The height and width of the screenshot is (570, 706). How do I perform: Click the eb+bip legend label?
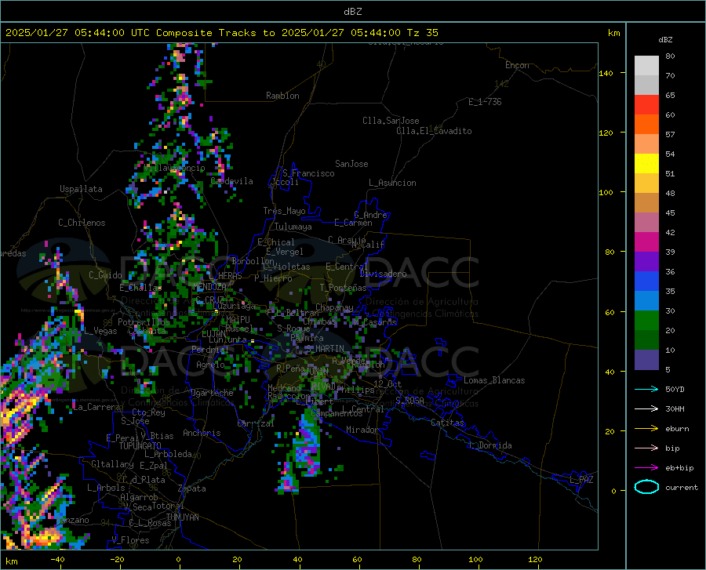tap(679, 468)
